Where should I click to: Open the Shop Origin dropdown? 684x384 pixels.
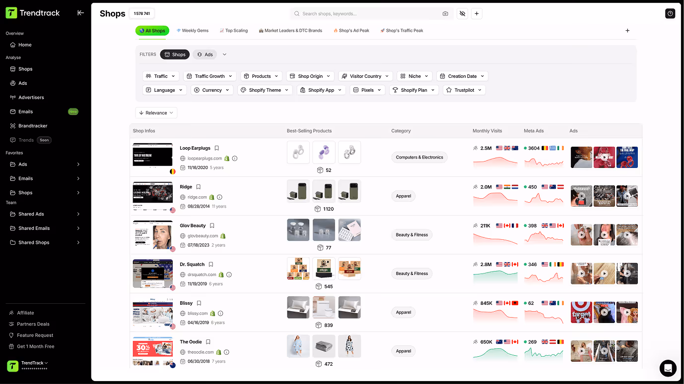310,76
